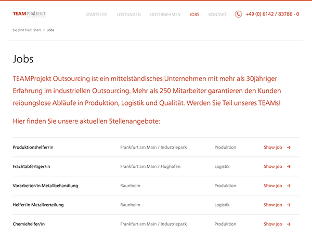Select the Produktionshelfer/in job title
The width and height of the screenshot is (312, 237).
click(x=33, y=147)
